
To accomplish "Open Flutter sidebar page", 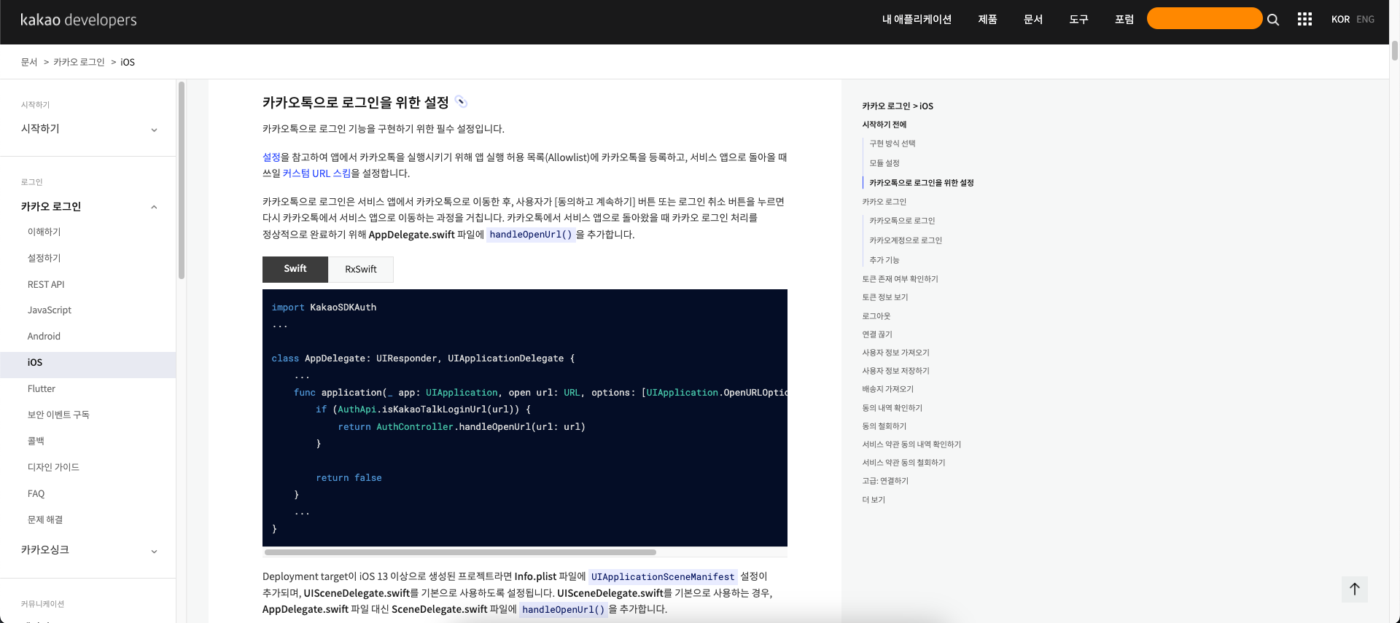I will [42, 389].
